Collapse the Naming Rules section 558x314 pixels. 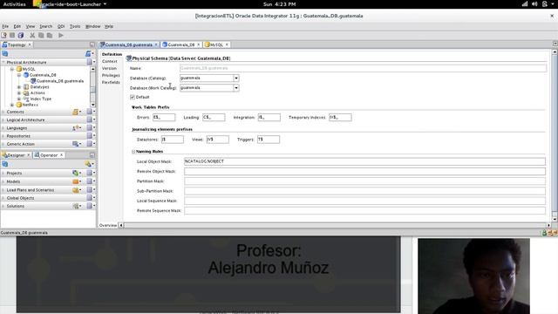(133, 152)
